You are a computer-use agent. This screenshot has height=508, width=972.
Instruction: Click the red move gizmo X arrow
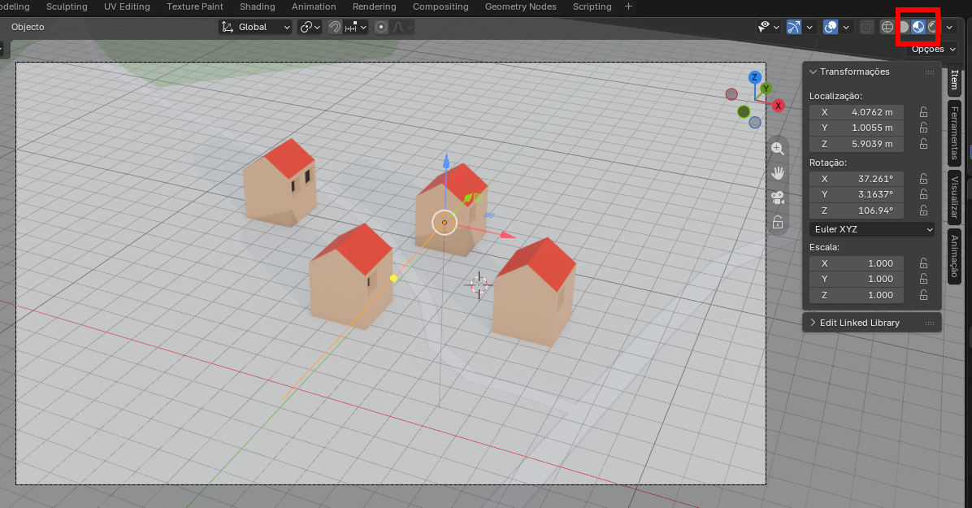click(x=507, y=235)
